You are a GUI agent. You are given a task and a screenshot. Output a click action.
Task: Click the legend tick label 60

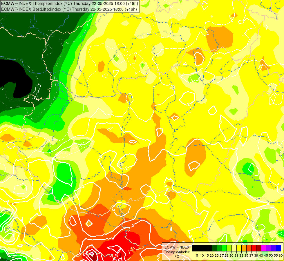tap(281, 256)
